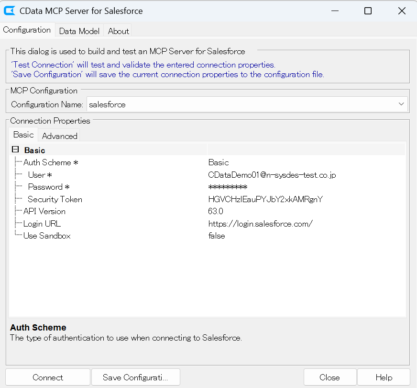Image resolution: width=417 pixels, height=388 pixels.
Task: Click the Auth Scheme value Basic
Action: tap(219, 162)
